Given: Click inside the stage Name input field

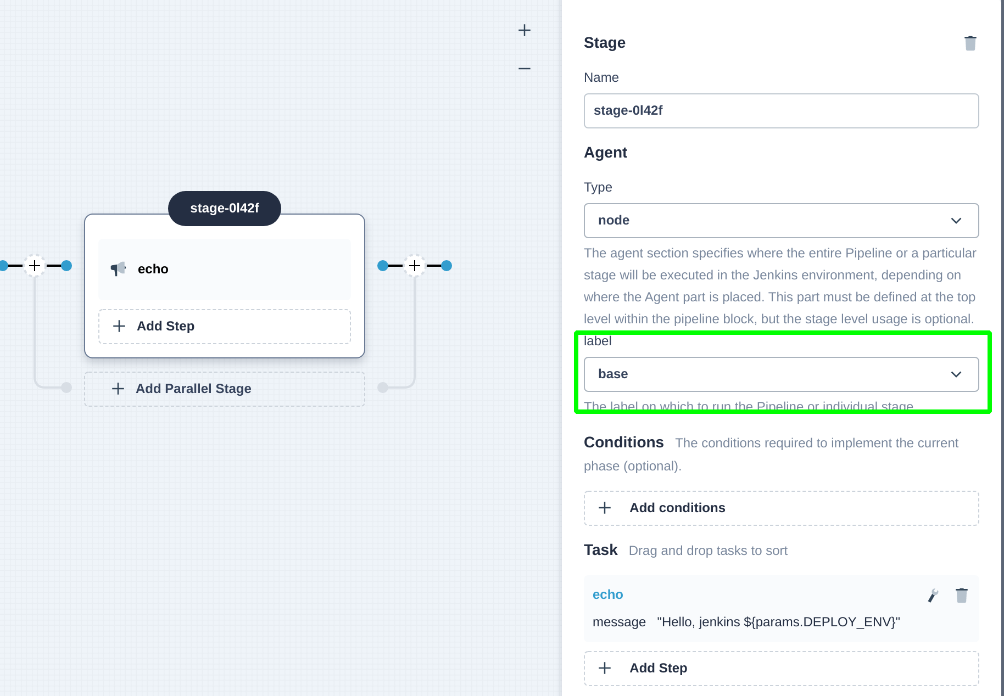Looking at the screenshot, I should [x=781, y=111].
